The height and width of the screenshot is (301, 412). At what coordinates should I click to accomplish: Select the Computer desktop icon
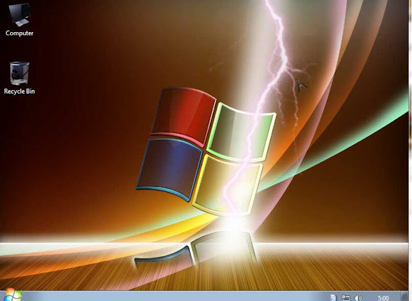[19, 20]
